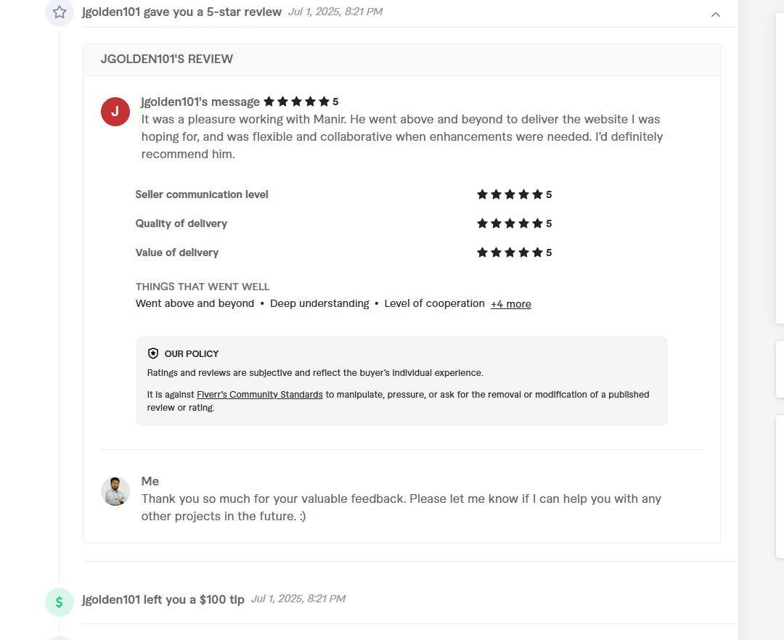Click the Value of delivery star rating
Viewport: 784px width, 640px height.
tap(510, 253)
